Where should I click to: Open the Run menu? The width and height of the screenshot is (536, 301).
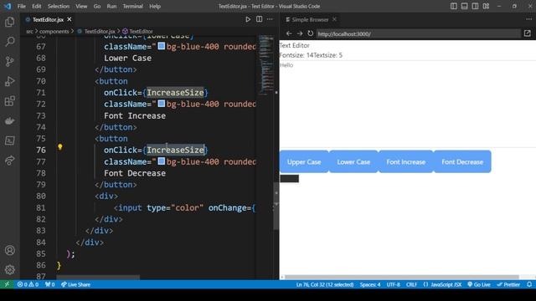pyautogui.click(x=111, y=6)
